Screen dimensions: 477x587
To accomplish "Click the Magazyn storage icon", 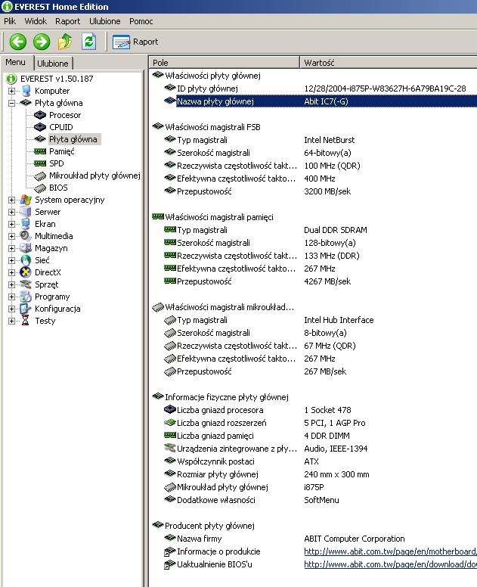I will coord(26,248).
